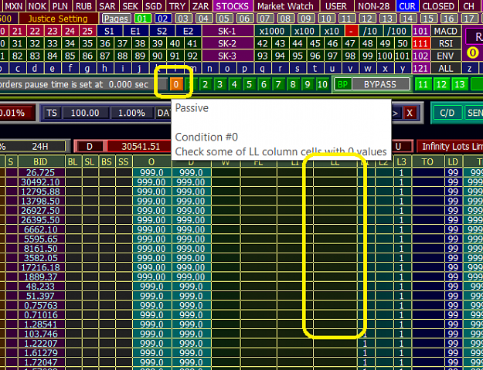
Task: Apply the x1000 multiplier
Action: pos(272,31)
